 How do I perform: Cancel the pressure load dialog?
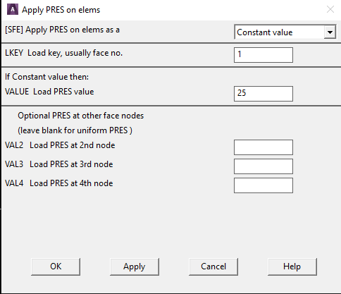[x=213, y=267]
